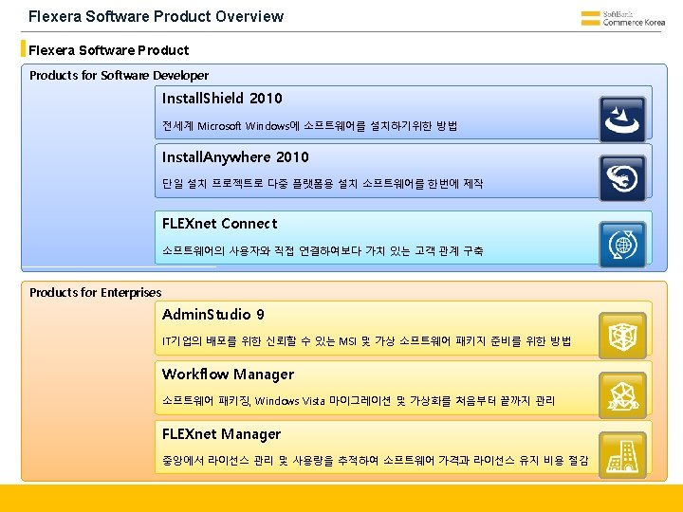Click the FLEXnet Connect globe icon
The width and height of the screenshot is (683, 512).
point(622,245)
